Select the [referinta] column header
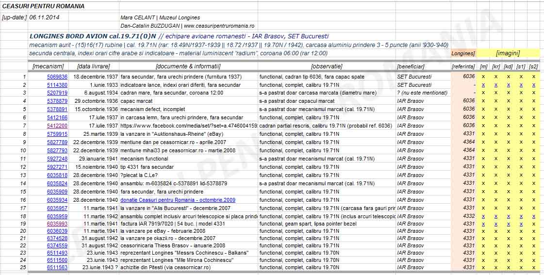The width and height of the screenshot is (544, 275). [463, 66]
